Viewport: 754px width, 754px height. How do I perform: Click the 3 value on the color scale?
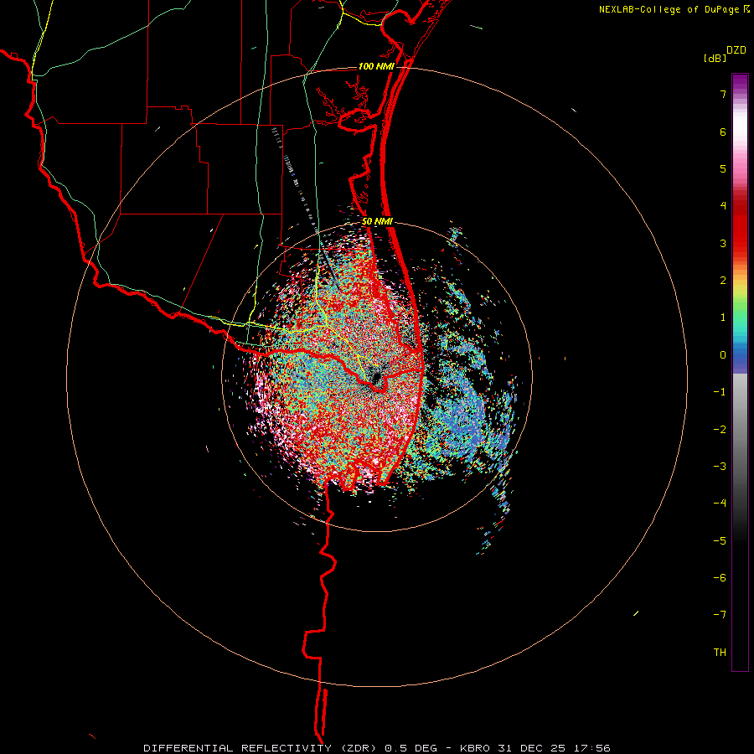click(722, 243)
